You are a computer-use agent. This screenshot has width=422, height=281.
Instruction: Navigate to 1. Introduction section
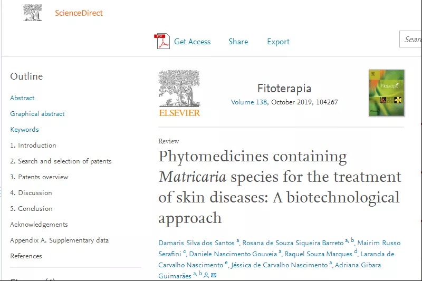coord(33,146)
